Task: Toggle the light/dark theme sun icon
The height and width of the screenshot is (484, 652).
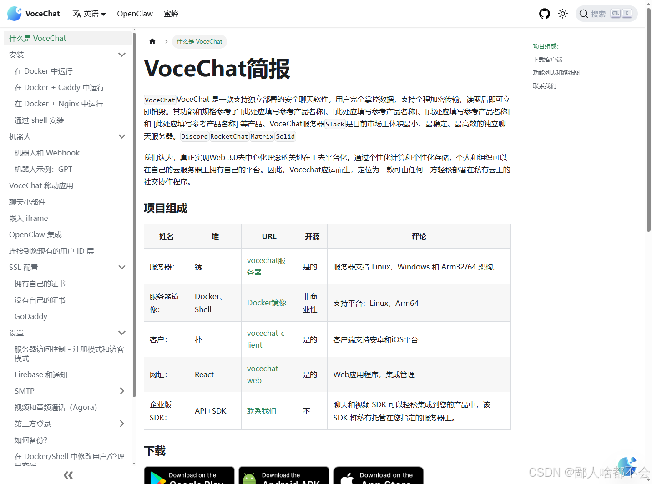Action: [563, 14]
